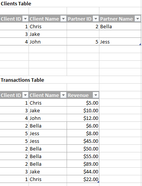Viewport: 142px width, 186px height.
Task: Select the $5.00 revenue cell
Action: 83,103
